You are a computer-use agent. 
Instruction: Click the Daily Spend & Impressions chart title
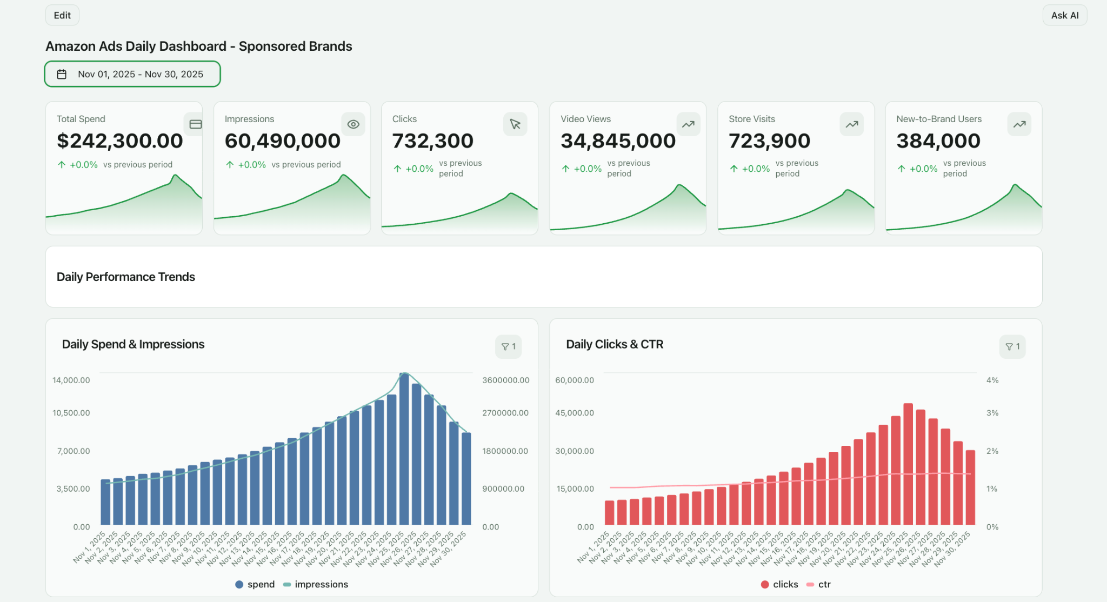[132, 344]
